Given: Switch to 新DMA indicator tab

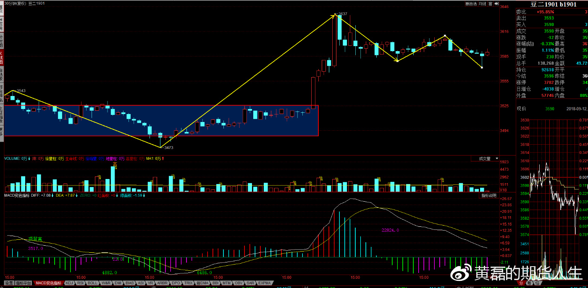Looking at the screenshot, I should click(x=202, y=283).
